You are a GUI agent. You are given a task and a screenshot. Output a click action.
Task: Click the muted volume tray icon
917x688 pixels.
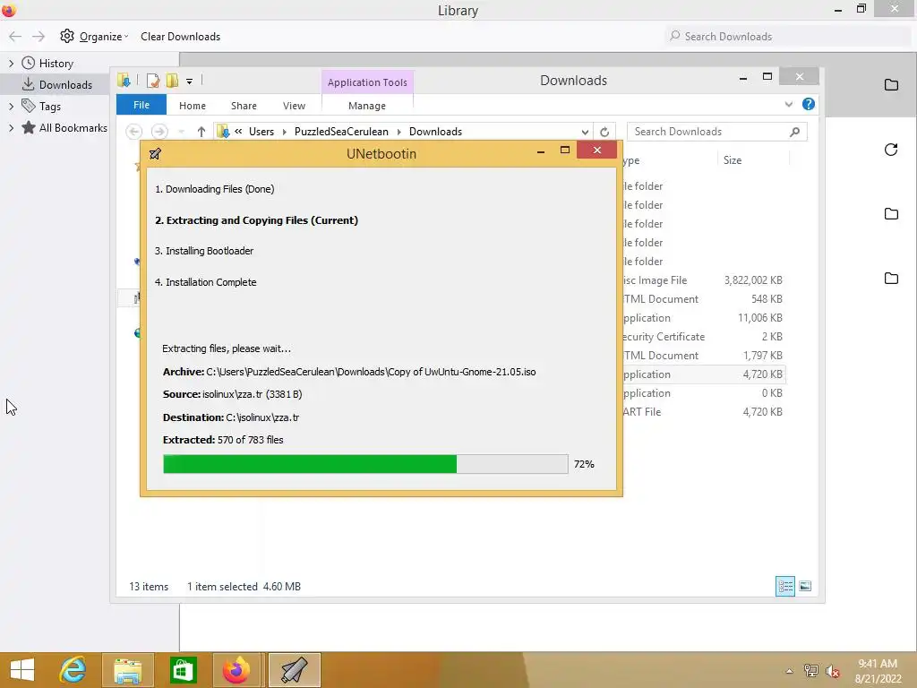click(832, 671)
